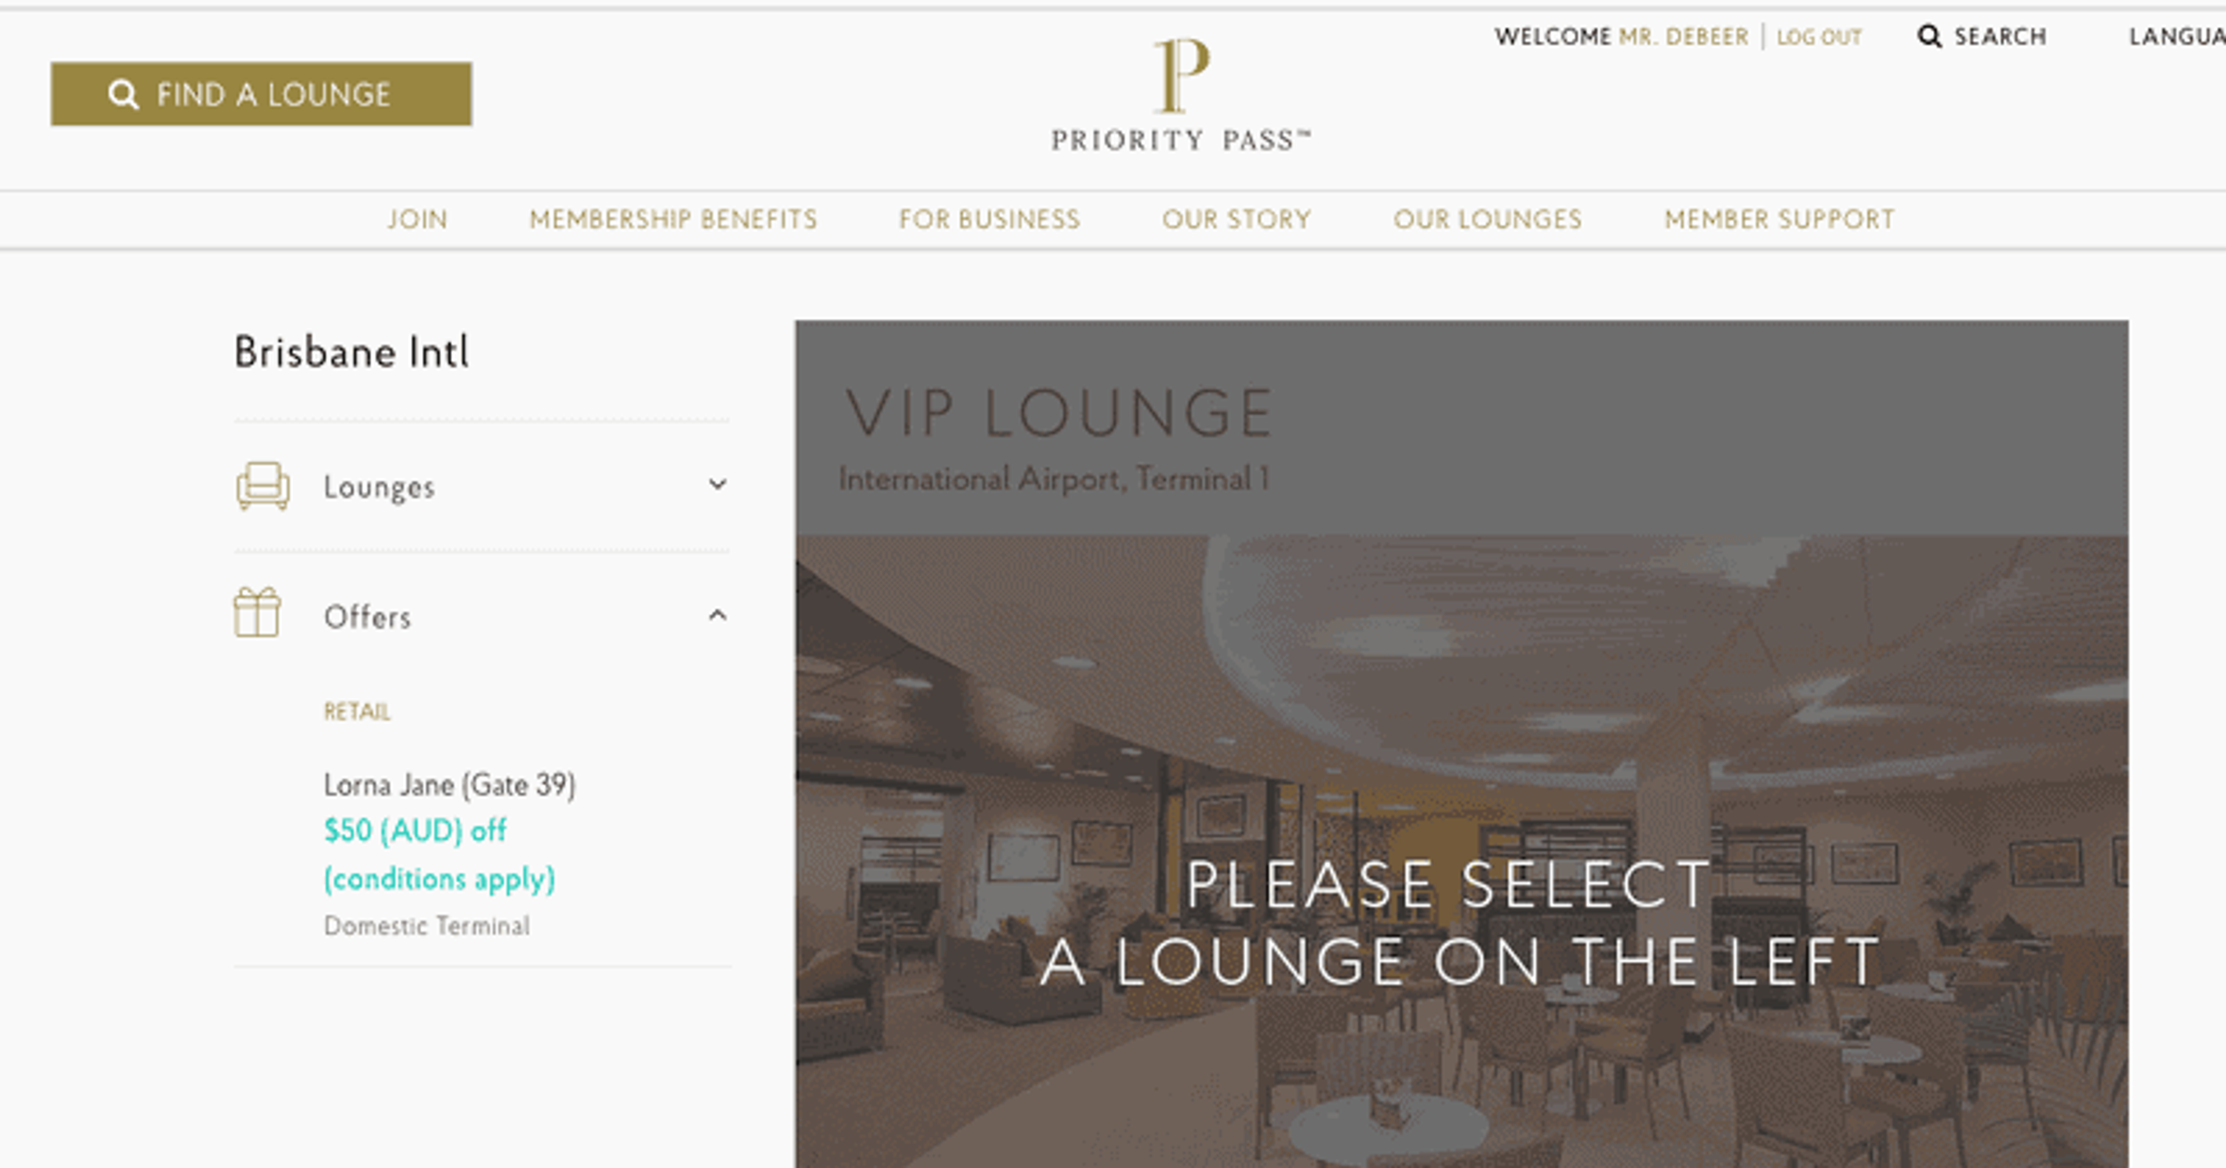Screen dimensions: 2226x1168
Task: Open Our Story page
Action: click(x=1236, y=220)
